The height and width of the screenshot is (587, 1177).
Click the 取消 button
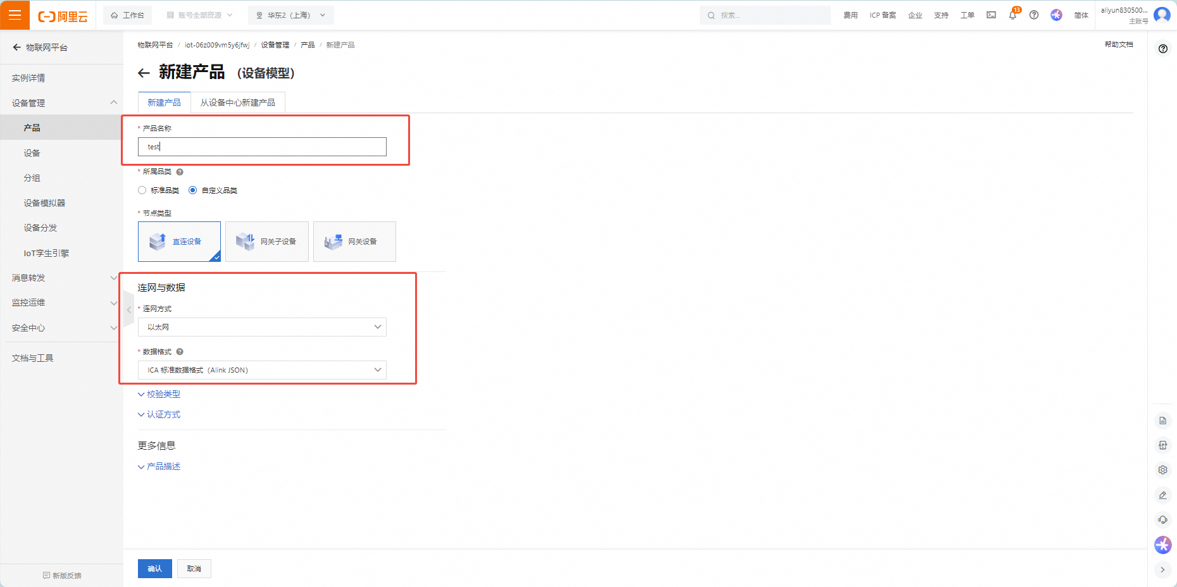pyautogui.click(x=194, y=569)
